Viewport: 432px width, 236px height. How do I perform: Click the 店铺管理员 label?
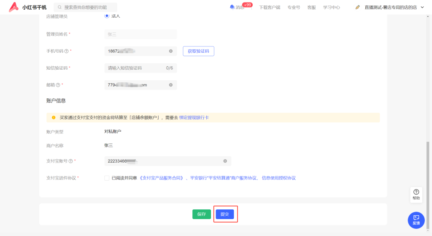click(57, 16)
